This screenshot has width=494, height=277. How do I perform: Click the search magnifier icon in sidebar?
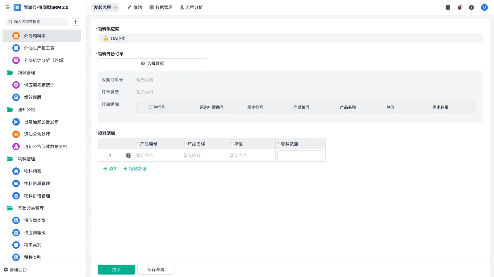coord(10,22)
